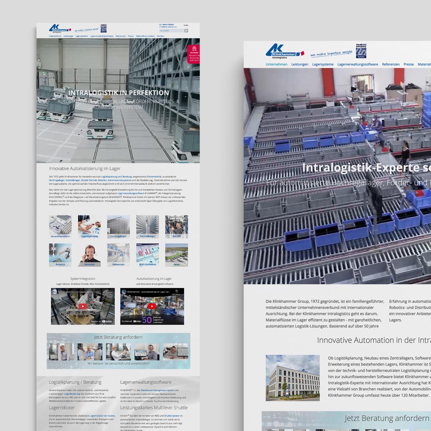
Task: Open Lagerverwaltungssoftware menu on the right page
Action: click(x=357, y=64)
